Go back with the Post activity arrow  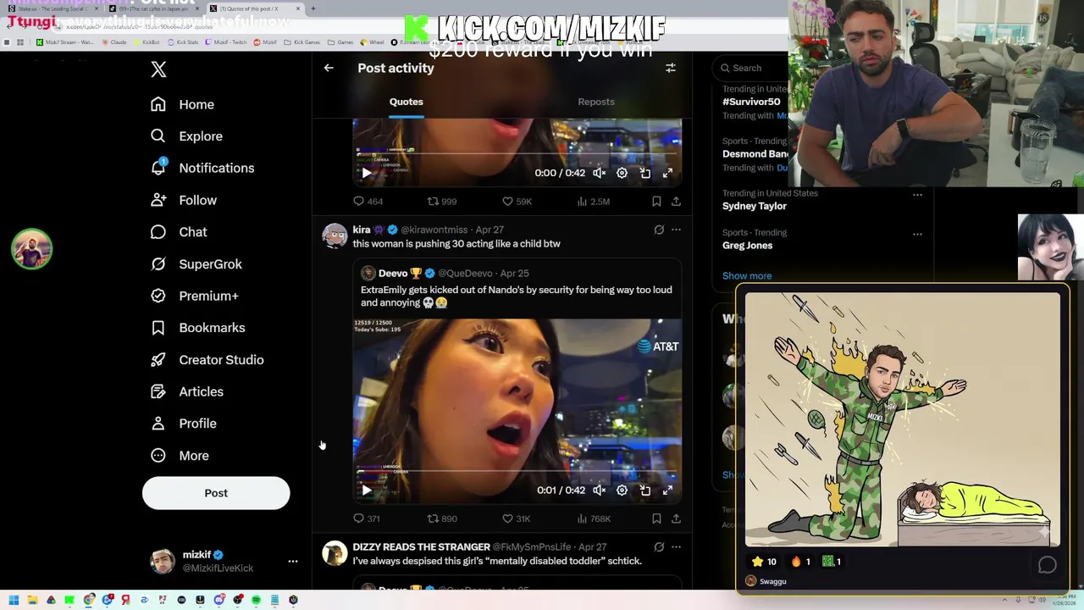329,68
